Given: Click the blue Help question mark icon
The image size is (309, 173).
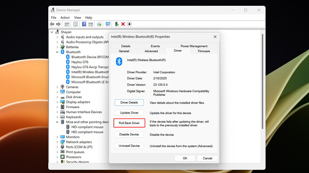Looking at the screenshot, I should click(x=84, y=24).
